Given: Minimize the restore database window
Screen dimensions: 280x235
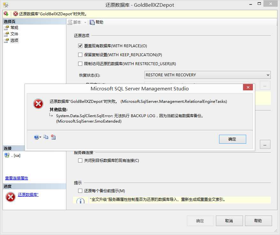Looking at the screenshot, I should [x=251, y=4].
